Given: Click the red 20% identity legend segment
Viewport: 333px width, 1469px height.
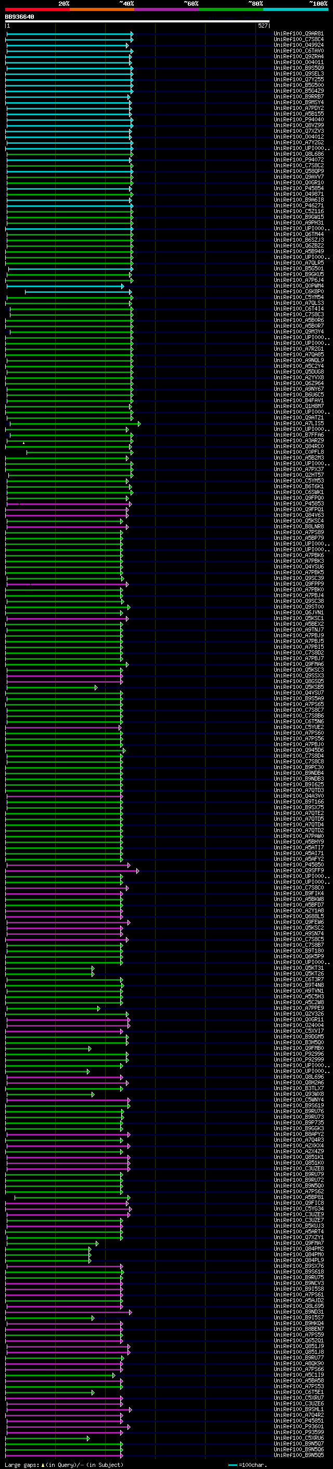Looking at the screenshot, I should click(x=37, y=9).
